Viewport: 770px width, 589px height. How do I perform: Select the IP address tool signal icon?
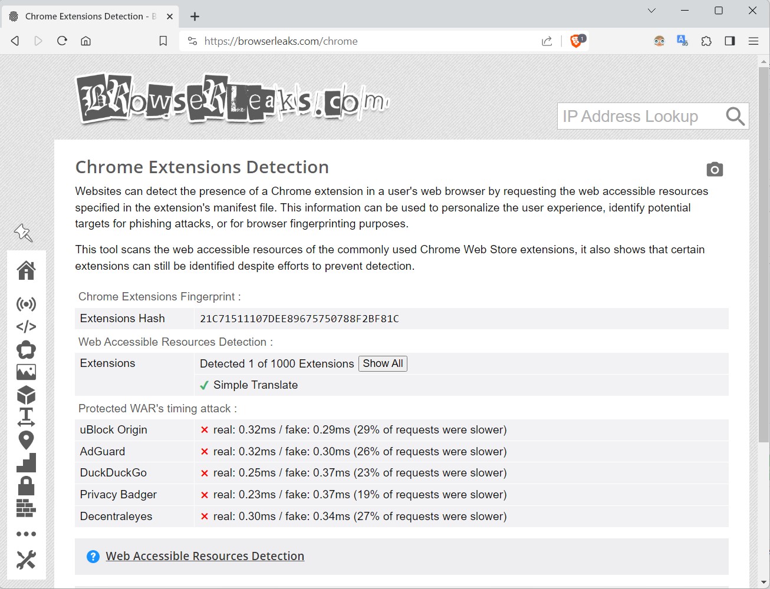tap(26, 305)
